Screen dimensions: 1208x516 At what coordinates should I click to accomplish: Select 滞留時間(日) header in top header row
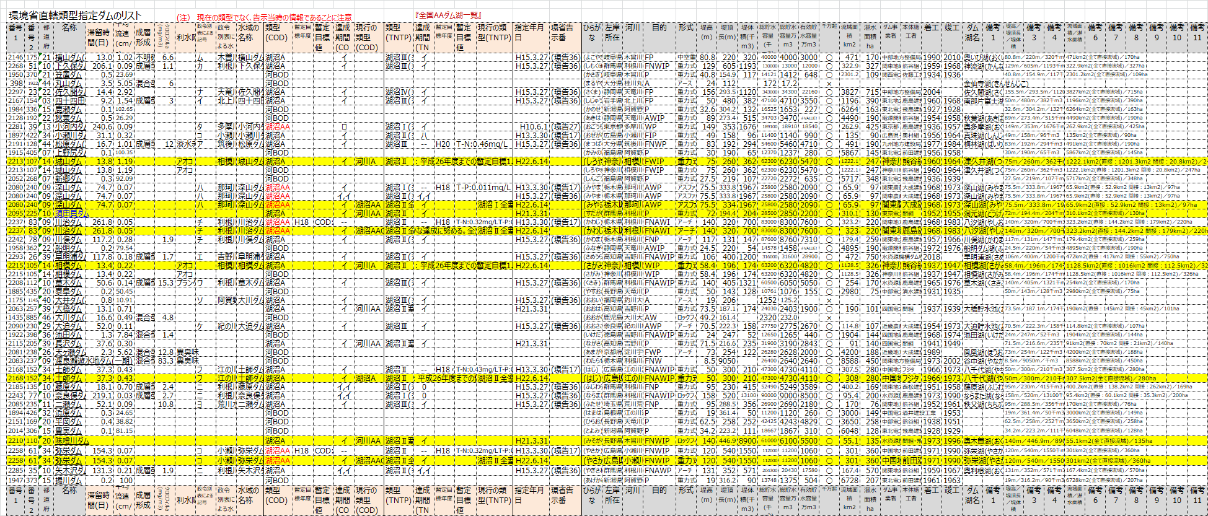coord(101,38)
